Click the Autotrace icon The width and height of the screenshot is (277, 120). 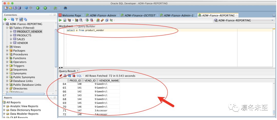pyautogui.click(x=76, y=20)
